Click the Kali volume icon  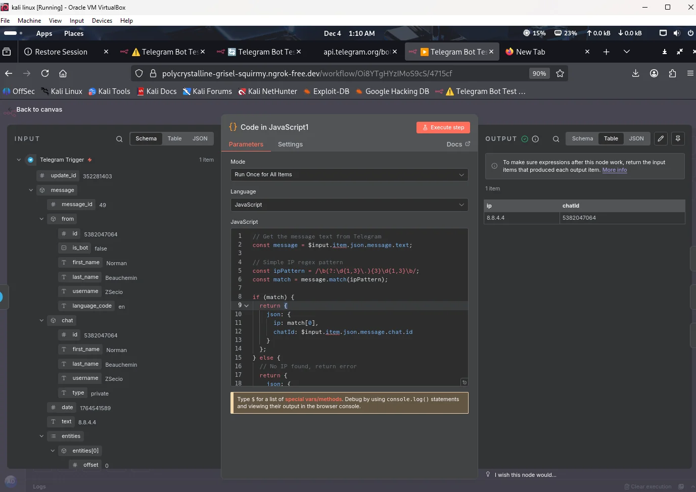677,33
